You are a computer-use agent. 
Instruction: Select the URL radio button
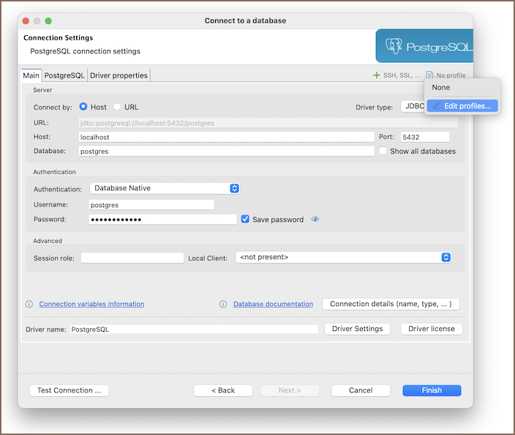[117, 107]
